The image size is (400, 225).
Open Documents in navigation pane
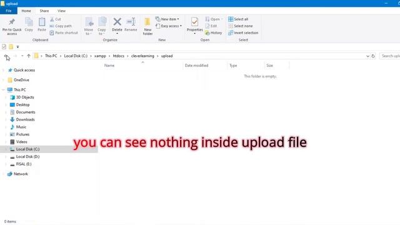click(26, 112)
